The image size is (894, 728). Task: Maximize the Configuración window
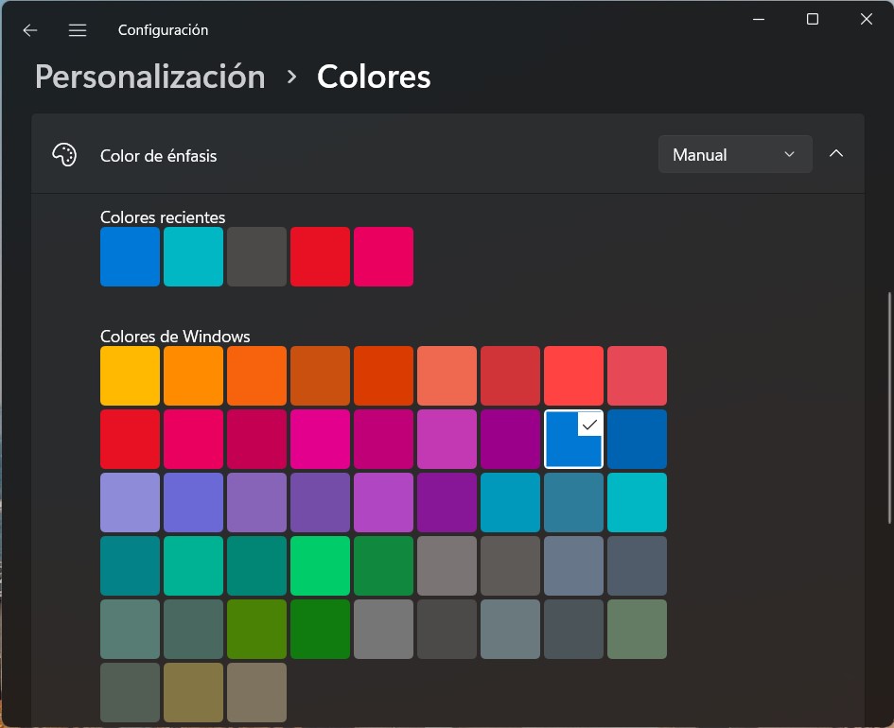click(x=812, y=20)
